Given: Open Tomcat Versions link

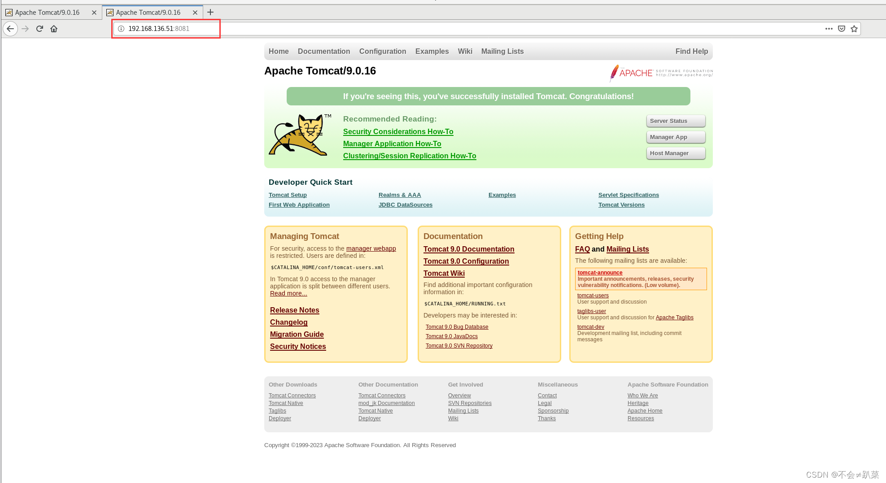Looking at the screenshot, I should coord(621,205).
